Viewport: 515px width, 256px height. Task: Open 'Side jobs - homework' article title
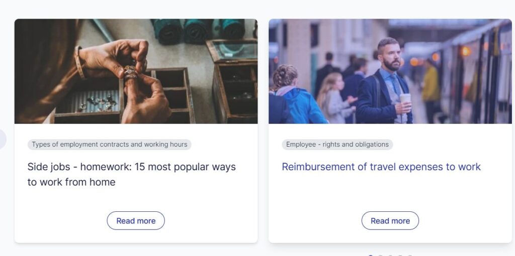pos(131,174)
